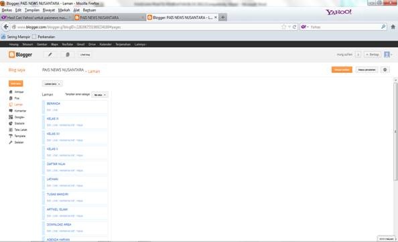Click the Firefox back arrow button
This screenshot has height=242, width=398.
point(6,27)
